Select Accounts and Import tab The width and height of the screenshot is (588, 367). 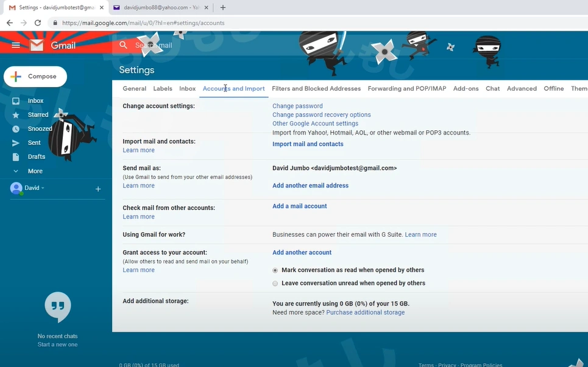(x=233, y=89)
